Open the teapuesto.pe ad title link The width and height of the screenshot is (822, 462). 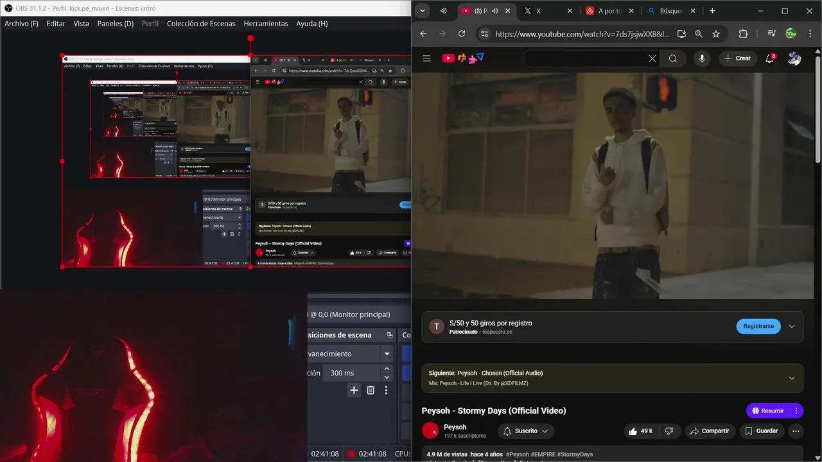(x=491, y=323)
